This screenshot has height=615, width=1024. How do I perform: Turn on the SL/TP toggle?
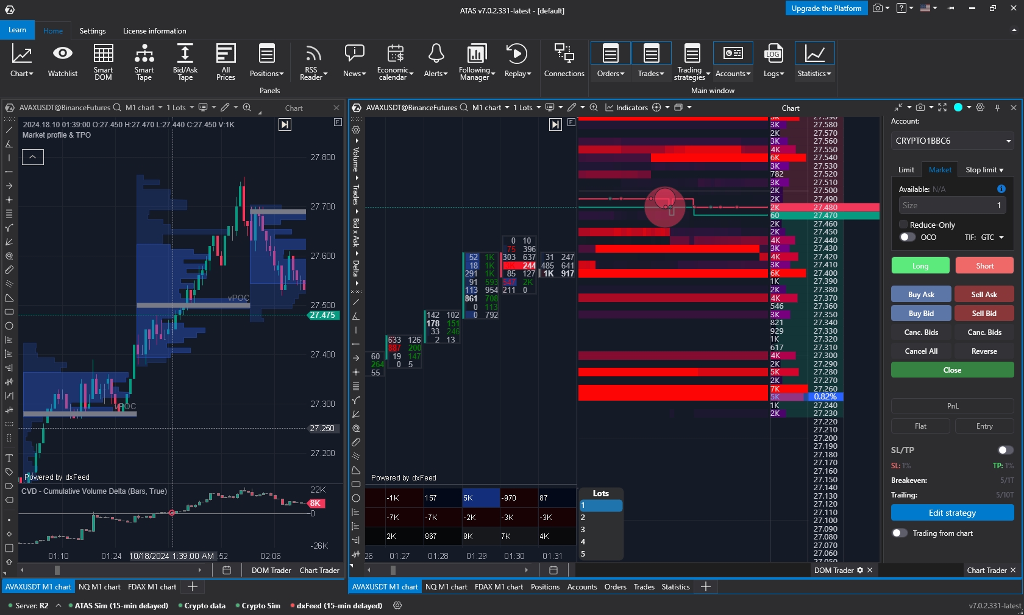(x=1004, y=450)
